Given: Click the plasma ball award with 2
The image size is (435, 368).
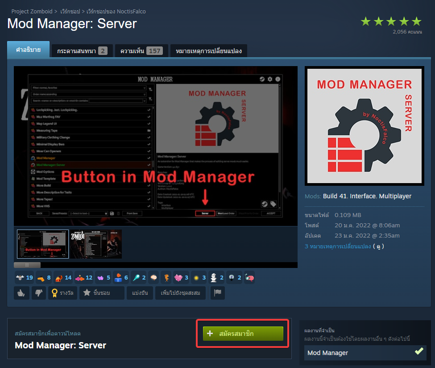Looking at the screenshot, I should [234, 277].
